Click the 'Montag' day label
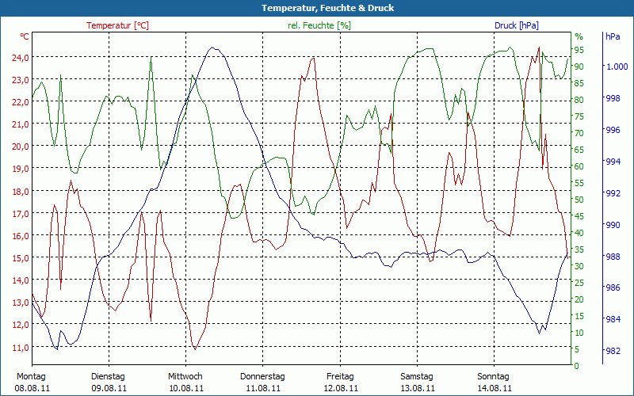Screen dimensions: 634x396 point(31,377)
